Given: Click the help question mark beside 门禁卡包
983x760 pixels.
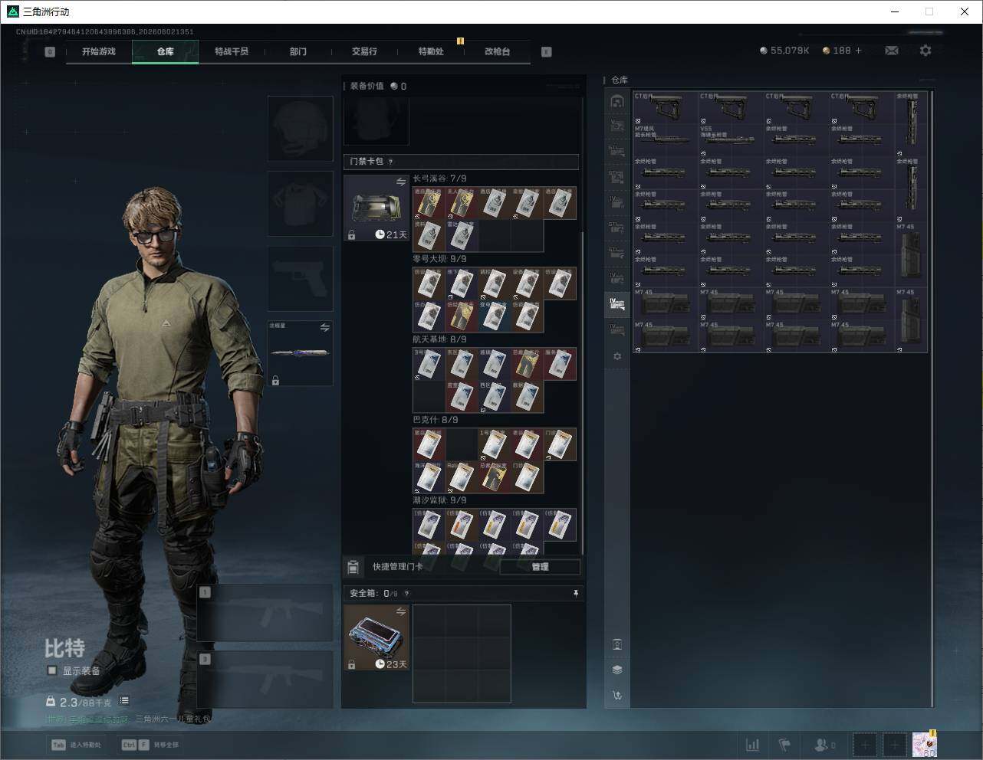Looking at the screenshot, I should coord(390,162).
